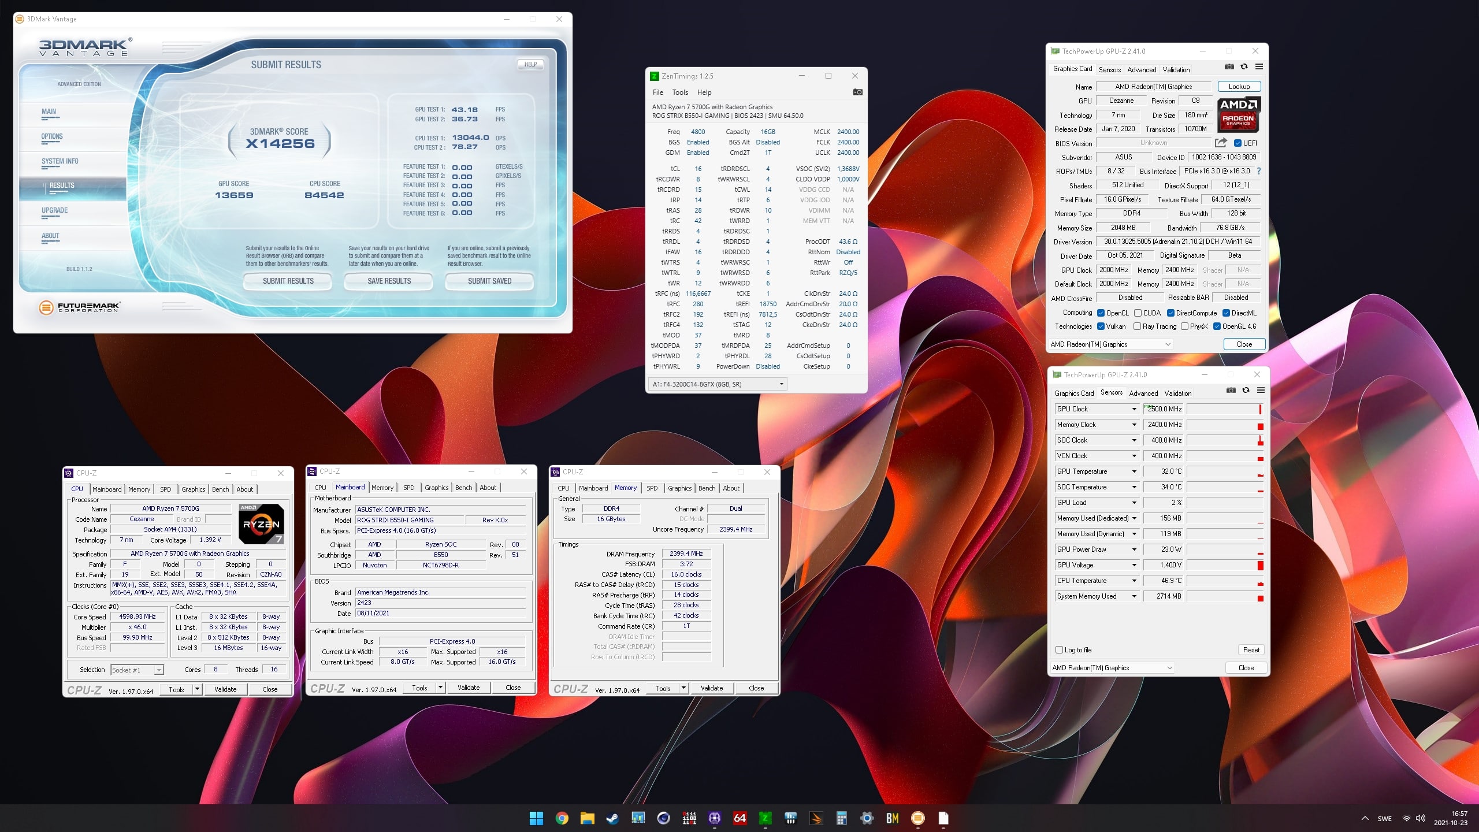Expand Memory Clock sensor dropdown arrow

[1134, 425]
